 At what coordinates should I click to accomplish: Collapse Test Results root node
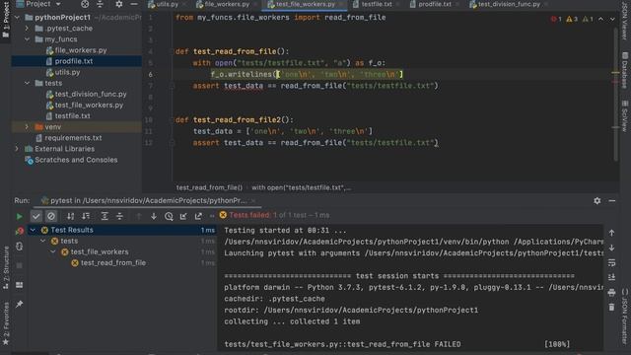33,230
